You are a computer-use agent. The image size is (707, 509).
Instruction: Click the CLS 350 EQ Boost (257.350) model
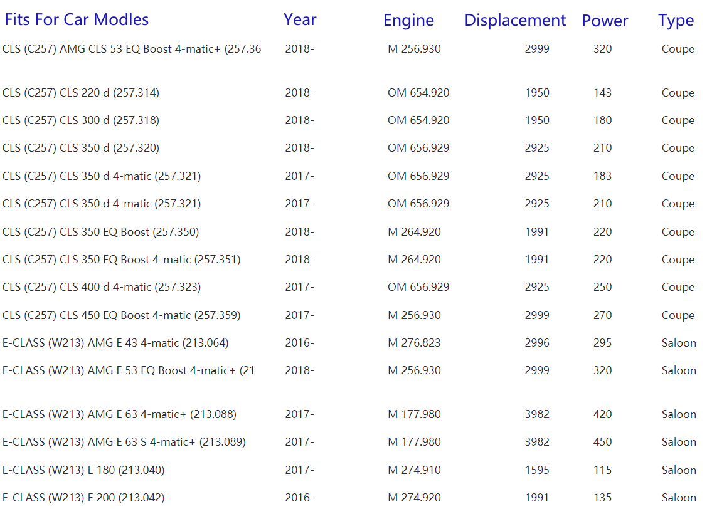100,232
